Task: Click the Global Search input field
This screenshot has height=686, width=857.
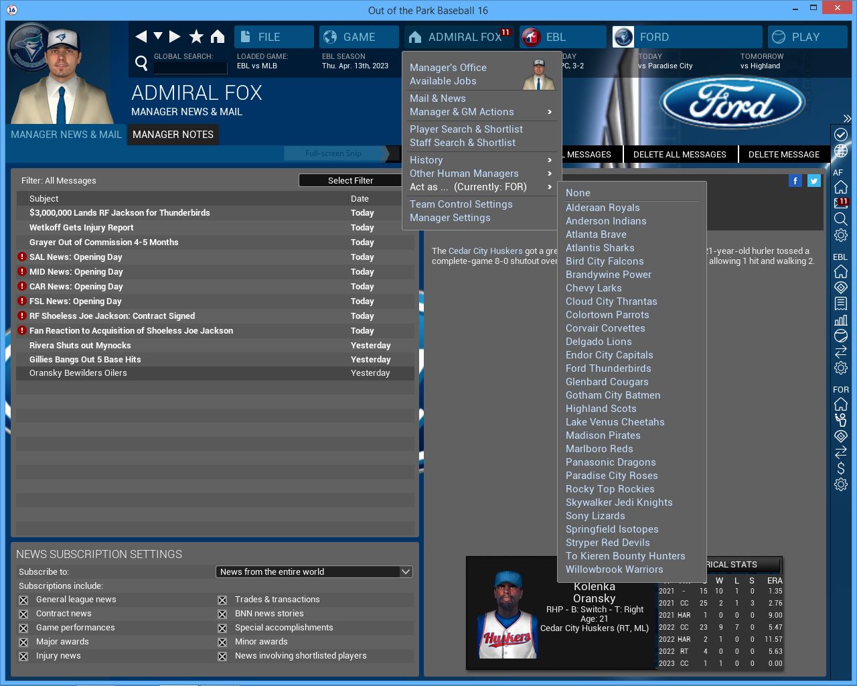Action: pyautogui.click(x=190, y=68)
